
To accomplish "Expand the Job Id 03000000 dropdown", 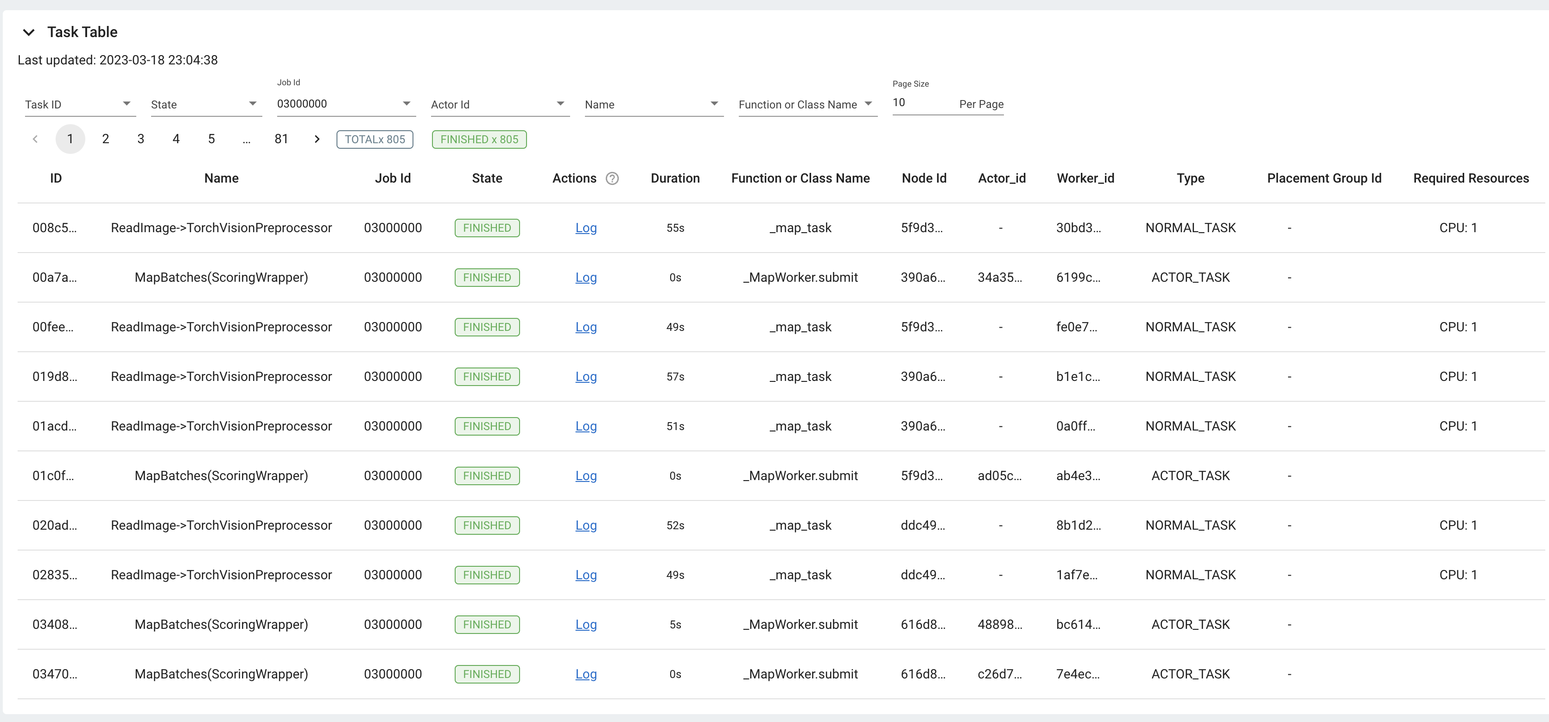I will point(406,104).
